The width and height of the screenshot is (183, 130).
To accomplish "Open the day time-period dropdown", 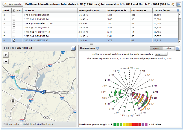I will click(x=162, y=54).
